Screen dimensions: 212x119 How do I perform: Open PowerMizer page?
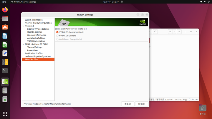(x=33, y=50)
